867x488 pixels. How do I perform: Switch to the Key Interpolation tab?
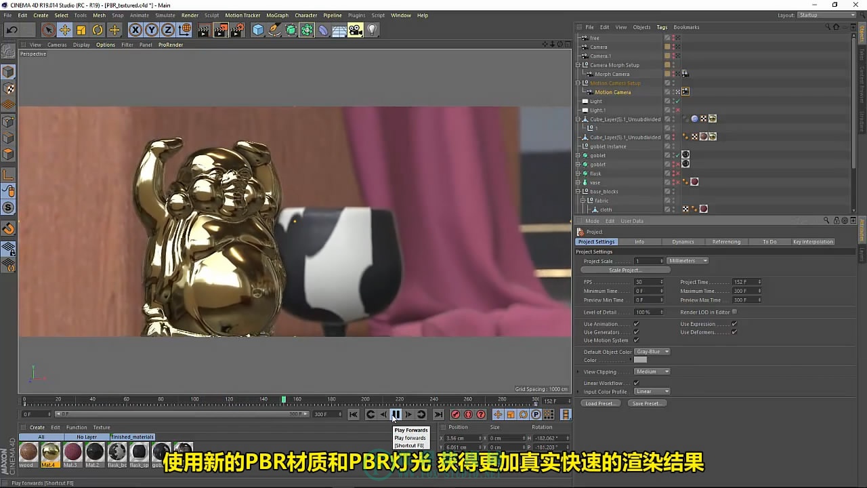[813, 242]
